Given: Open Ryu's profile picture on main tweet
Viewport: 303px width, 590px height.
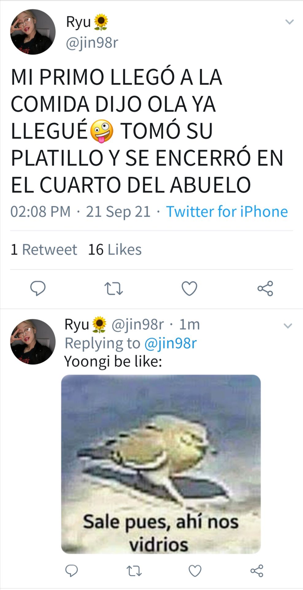Looking at the screenshot, I should [33, 32].
